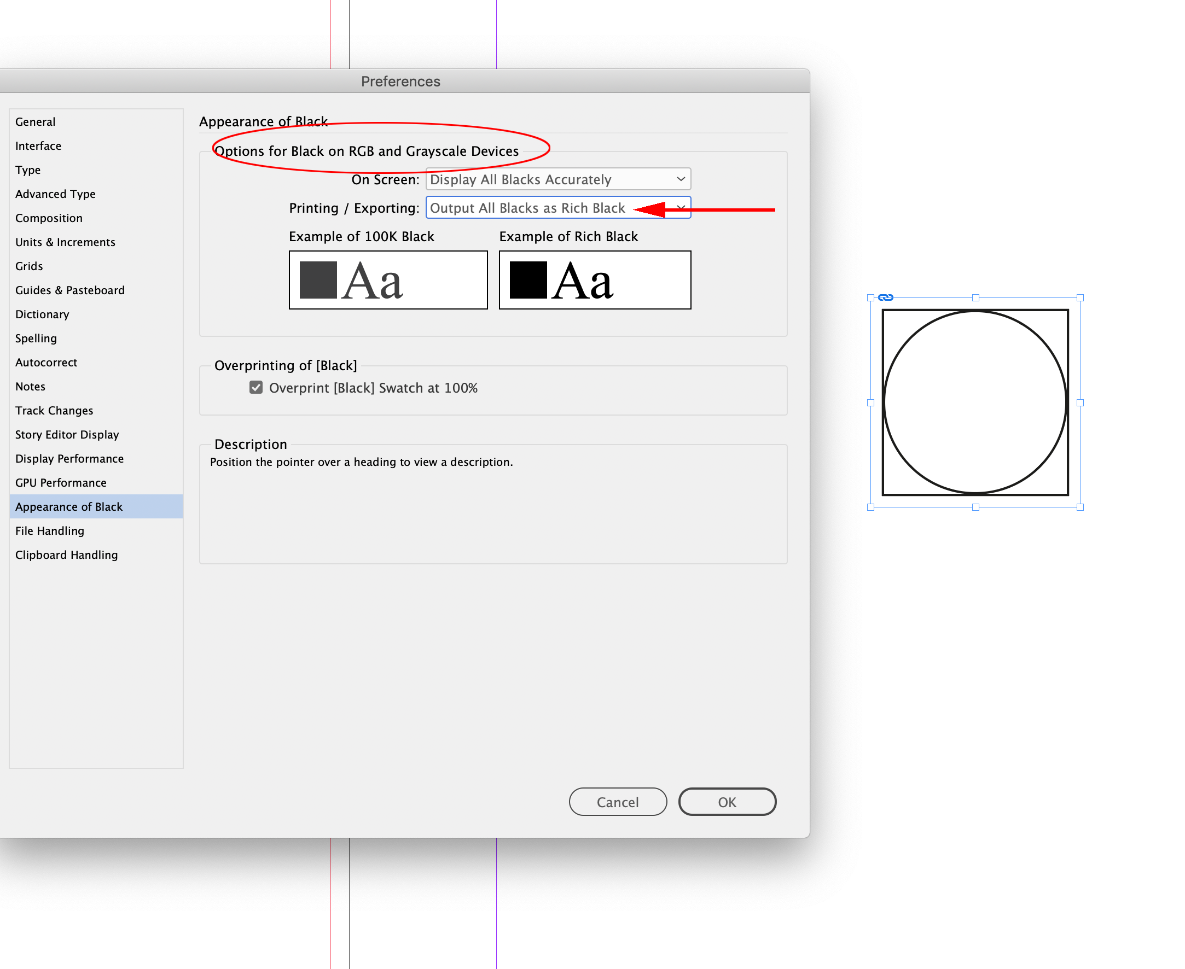Uncheck Overprint [Black] Swatch at 100%

(255, 387)
